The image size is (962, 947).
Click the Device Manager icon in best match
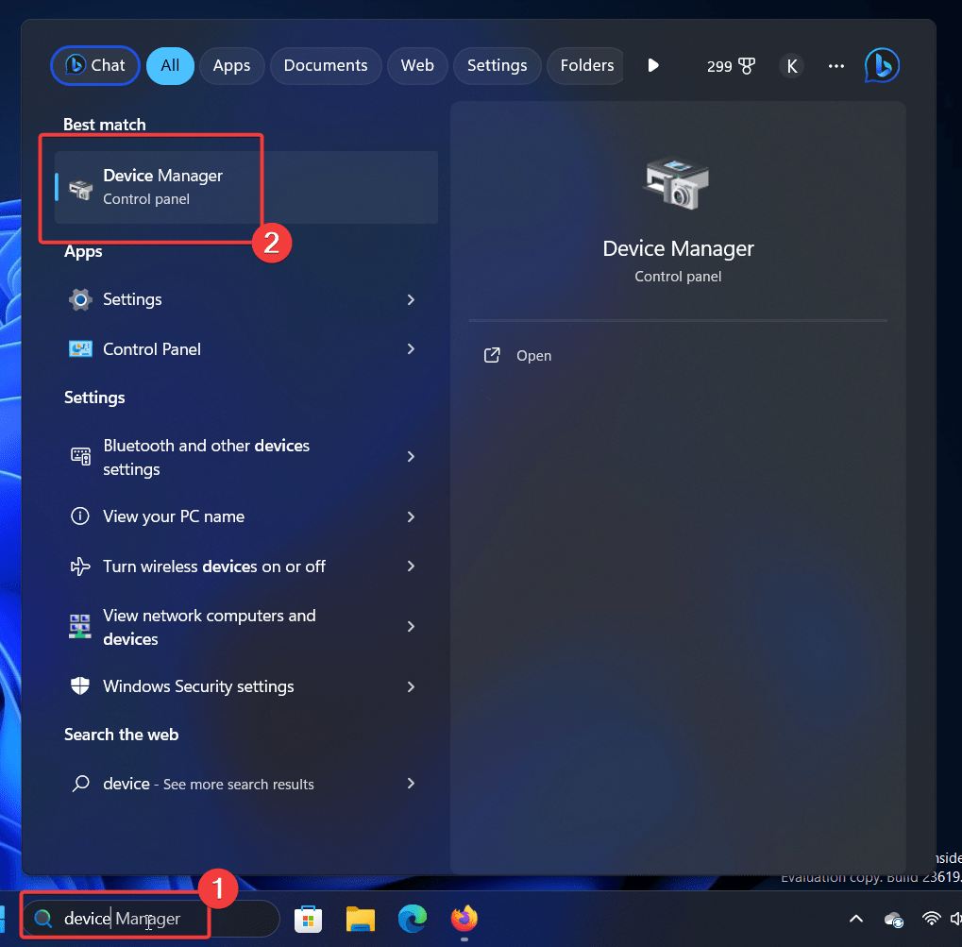80,190
